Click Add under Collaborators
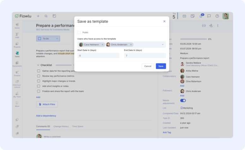This screenshot has width=245, height=150. (182, 86)
